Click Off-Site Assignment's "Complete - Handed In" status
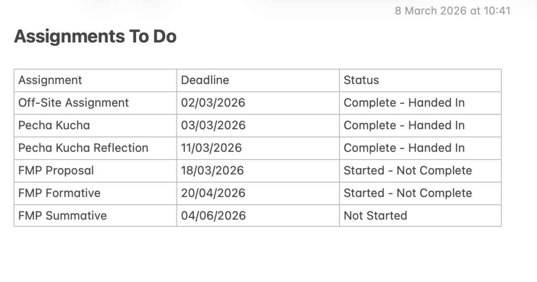The image size is (537, 282). tap(404, 103)
